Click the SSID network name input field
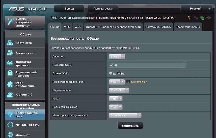 (x=147, y=65)
